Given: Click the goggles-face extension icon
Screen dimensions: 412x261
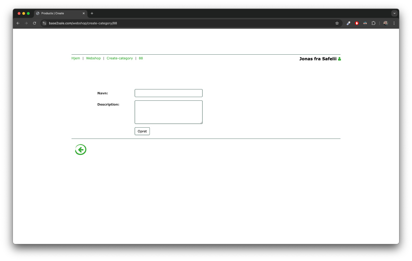Looking at the screenshot, I should [365, 23].
